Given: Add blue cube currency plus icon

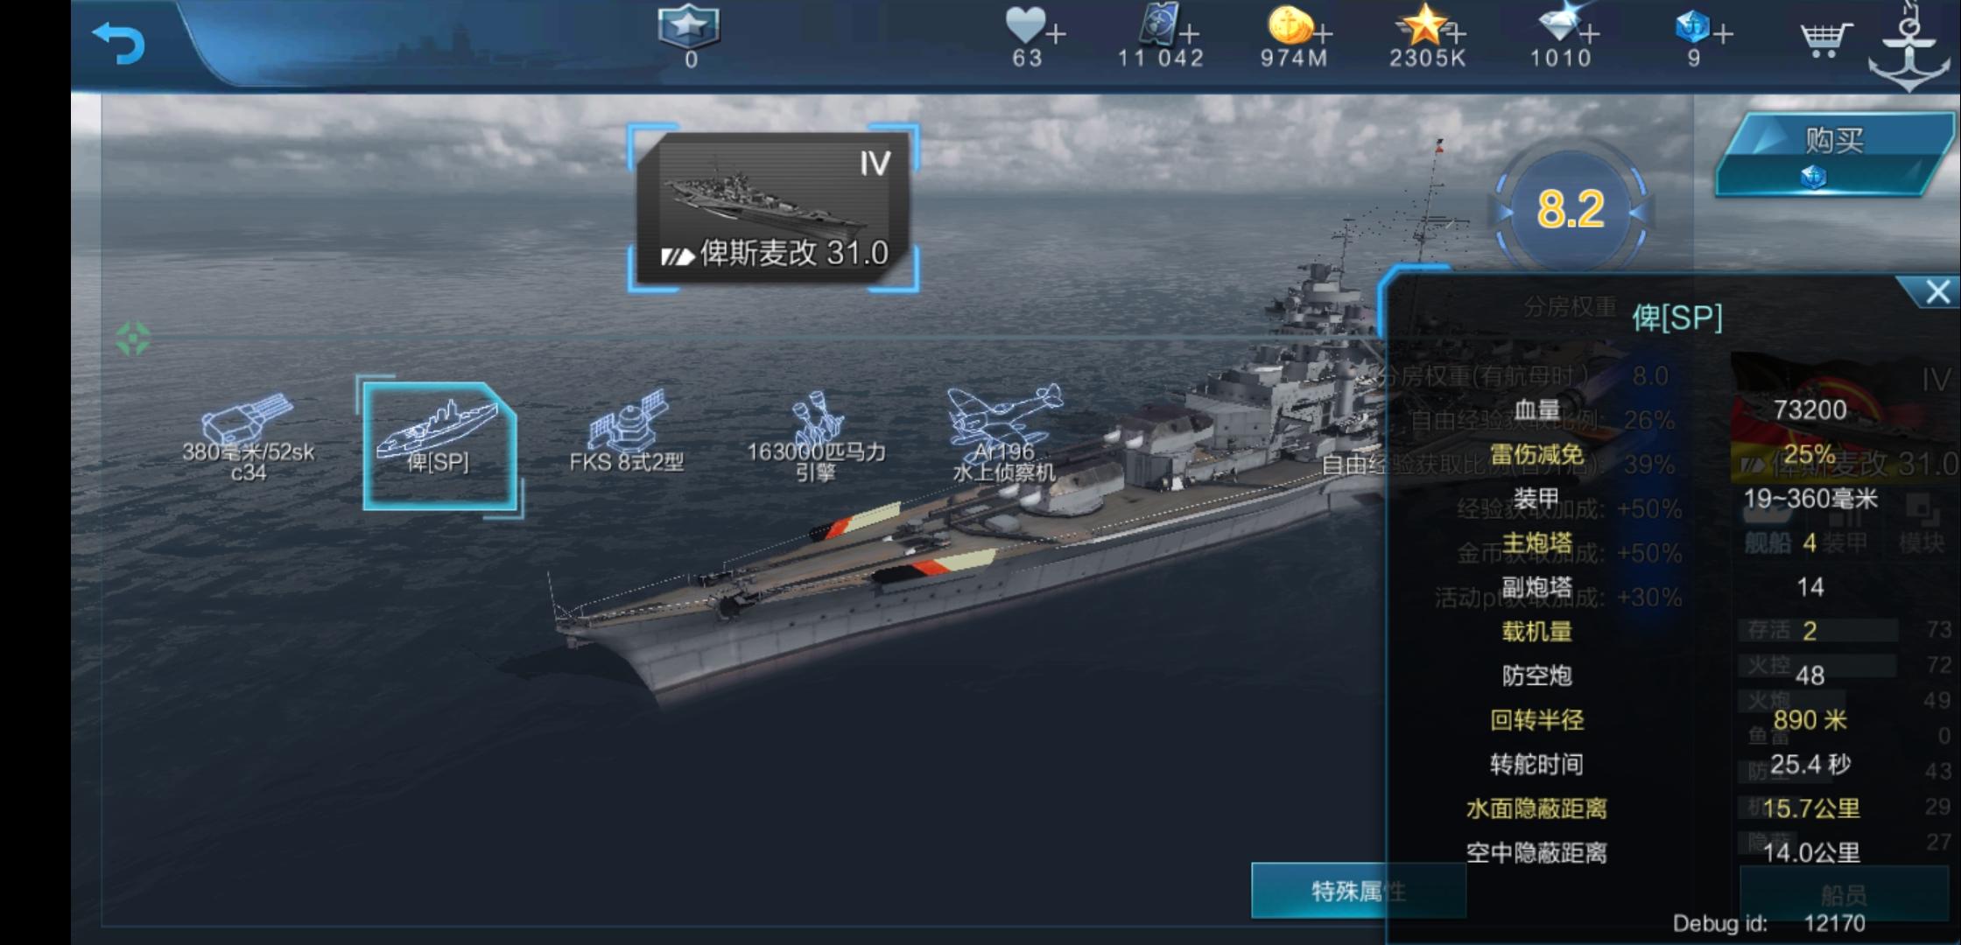Looking at the screenshot, I should pos(1723,35).
